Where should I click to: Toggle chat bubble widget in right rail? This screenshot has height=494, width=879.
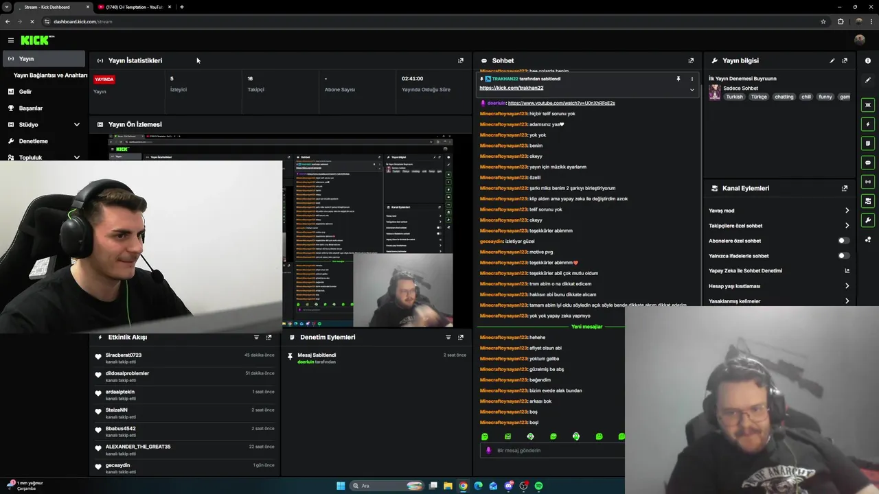(x=868, y=163)
